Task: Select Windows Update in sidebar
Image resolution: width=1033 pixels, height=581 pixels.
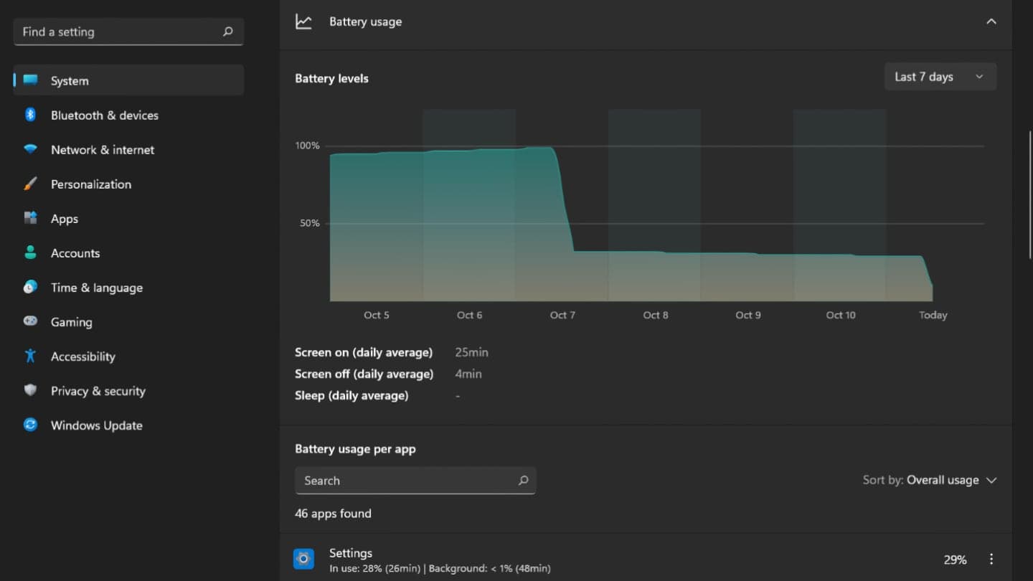Action: coord(128,425)
